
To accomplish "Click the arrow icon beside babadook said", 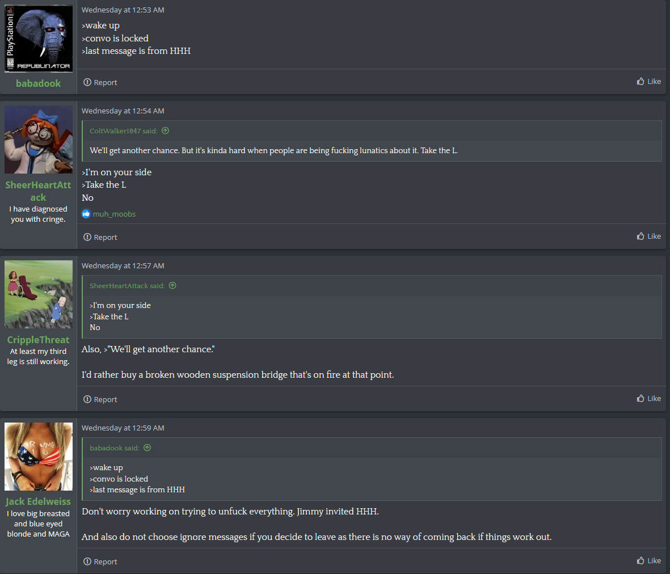I will pos(148,448).
